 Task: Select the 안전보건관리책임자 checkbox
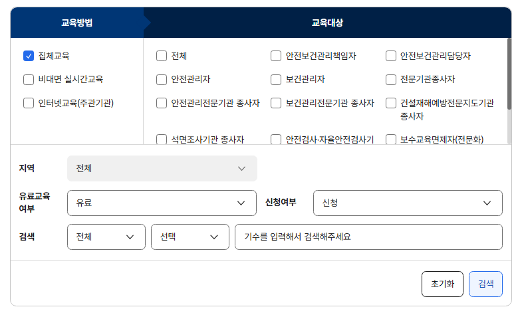pos(276,56)
